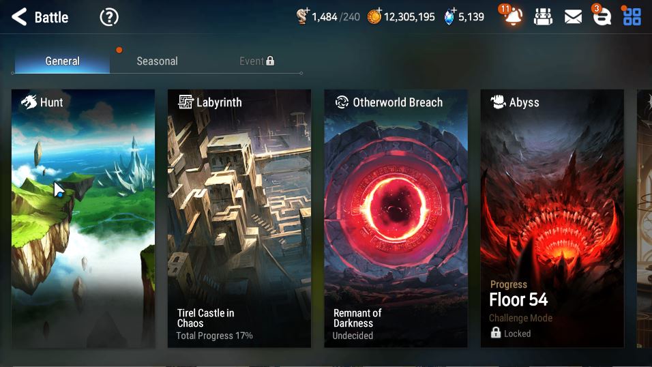Select the locked Event tab
652x367 pixels.
coord(256,61)
